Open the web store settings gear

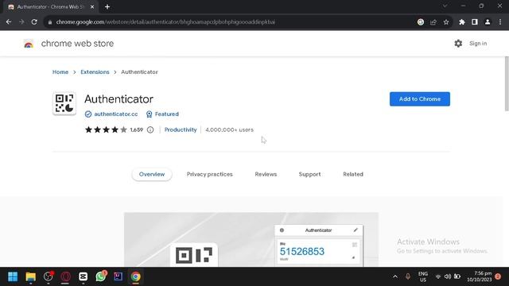458,44
